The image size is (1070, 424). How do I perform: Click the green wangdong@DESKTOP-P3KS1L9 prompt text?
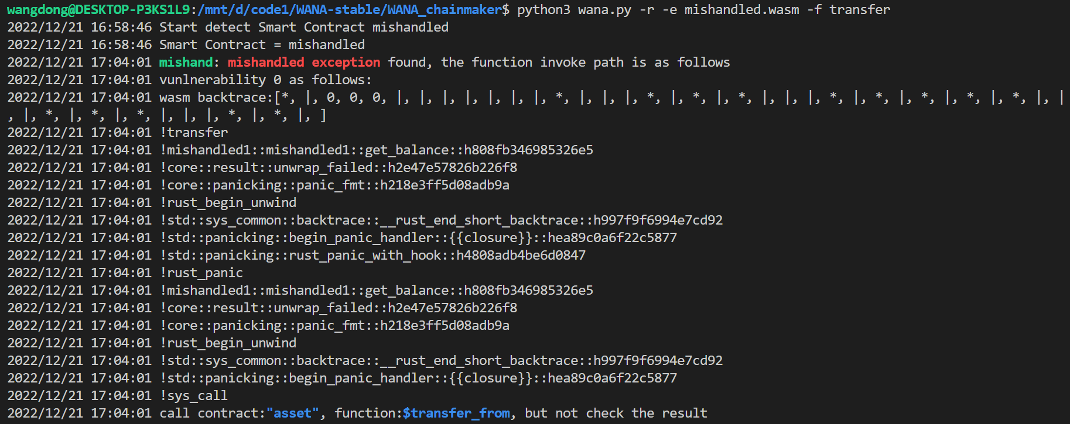tap(98, 10)
